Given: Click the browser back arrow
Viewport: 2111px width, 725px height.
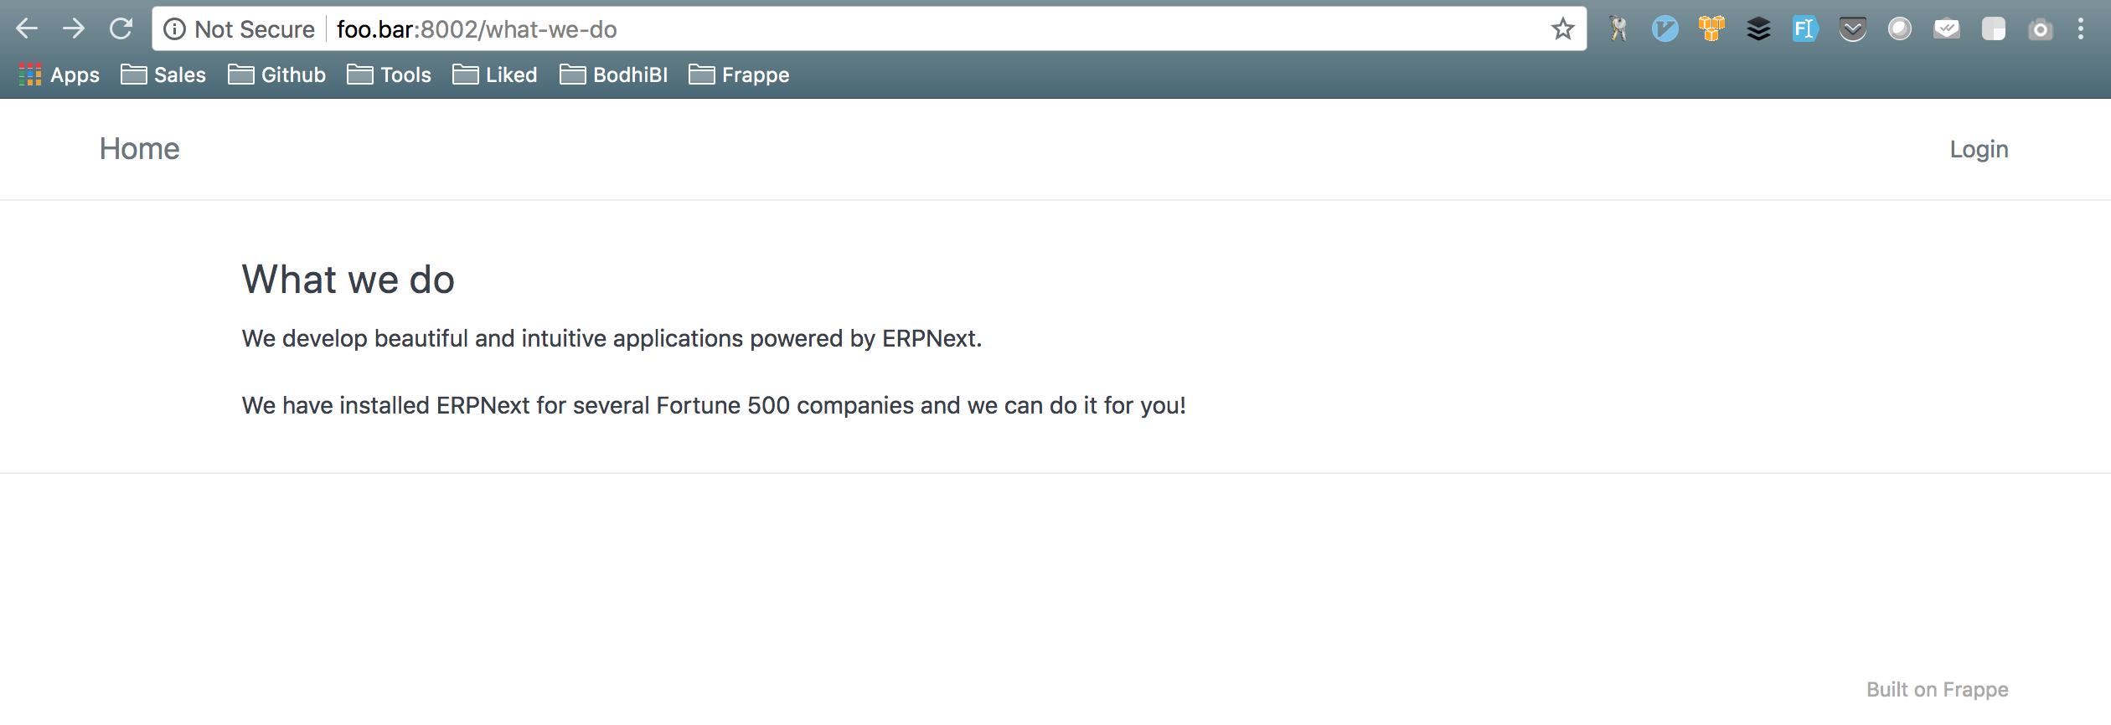Looking at the screenshot, I should (x=27, y=29).
